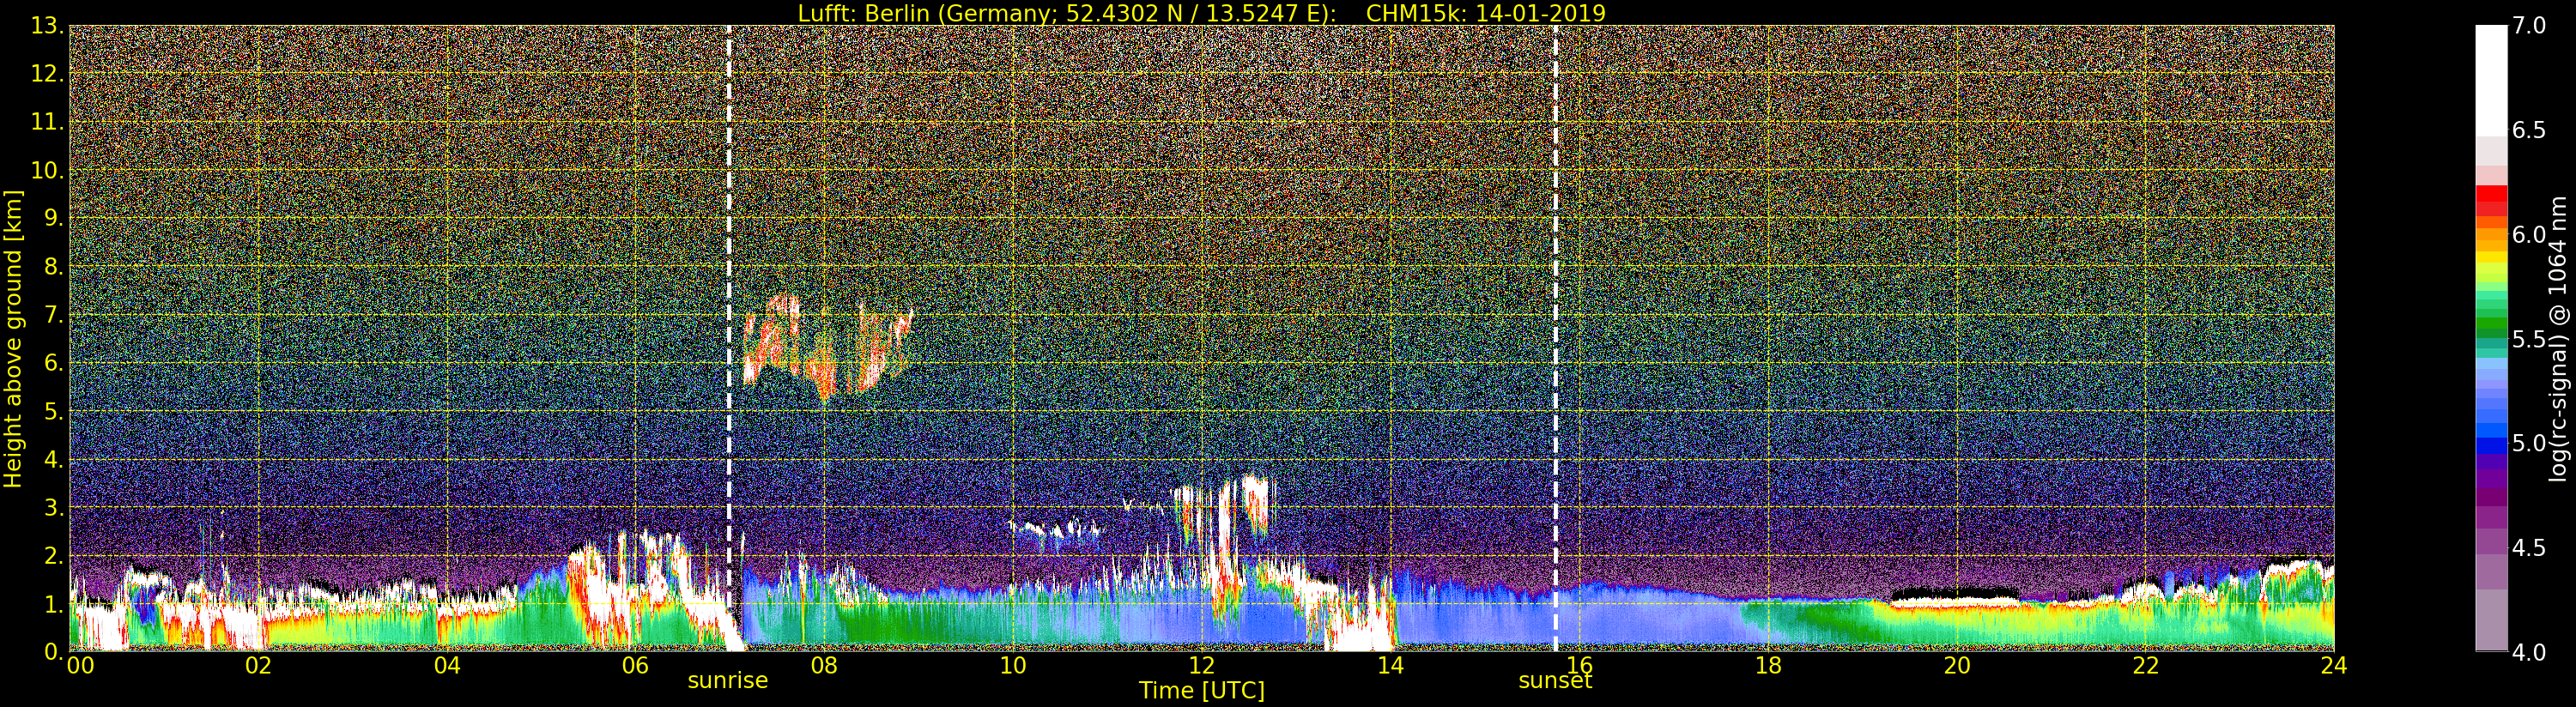Click the "7.0" colorbar tick label

(2529, 26)
